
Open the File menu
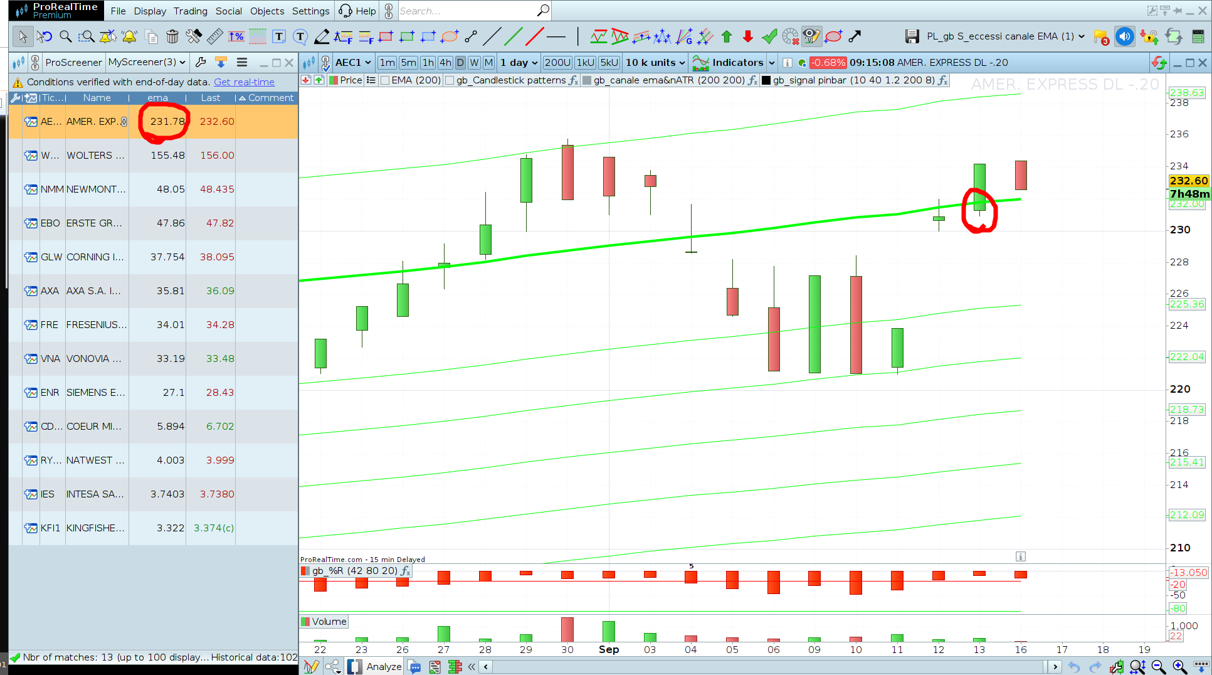[x=118, y=11]
